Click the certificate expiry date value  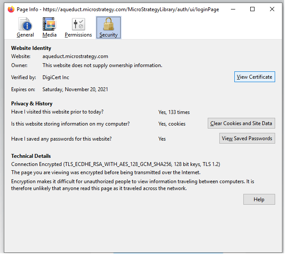click(75, 89)
